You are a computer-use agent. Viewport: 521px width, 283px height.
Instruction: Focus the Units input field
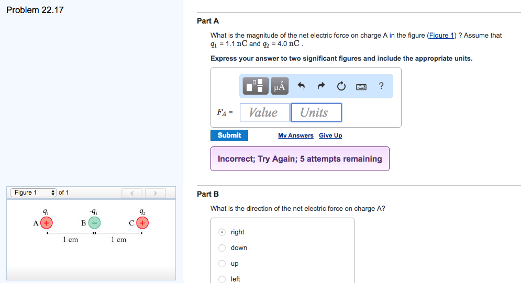point(316,112)
